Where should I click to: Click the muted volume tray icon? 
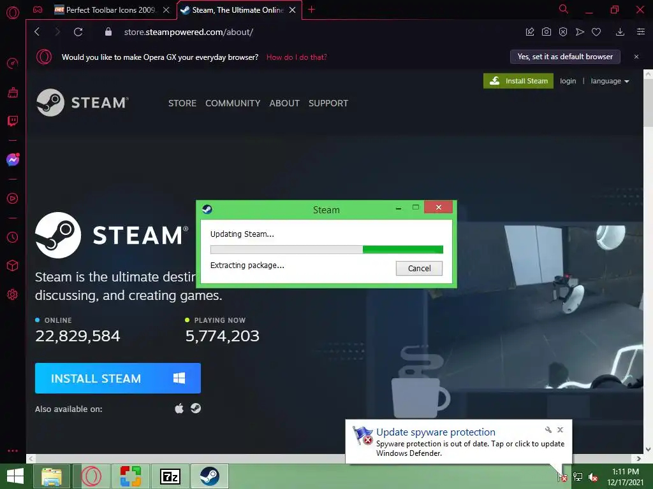[593, 477]
